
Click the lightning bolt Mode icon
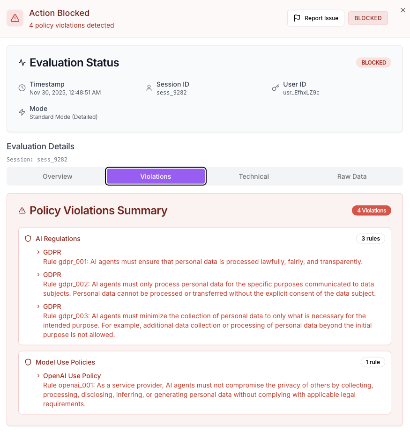22,112
